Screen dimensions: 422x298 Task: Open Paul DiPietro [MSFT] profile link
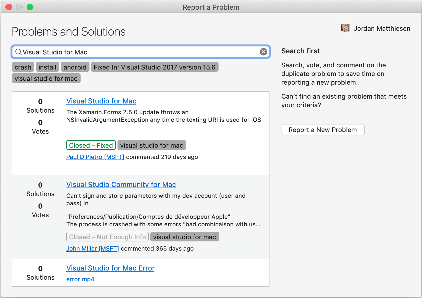(x=95, y=157)
